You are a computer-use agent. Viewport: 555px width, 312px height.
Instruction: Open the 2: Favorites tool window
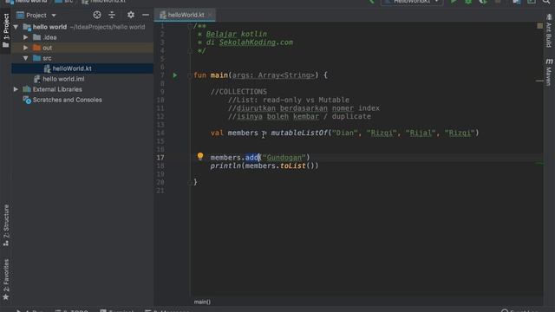(6, 279)
